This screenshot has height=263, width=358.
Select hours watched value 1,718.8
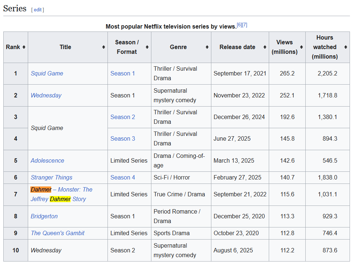coord(327,95)
